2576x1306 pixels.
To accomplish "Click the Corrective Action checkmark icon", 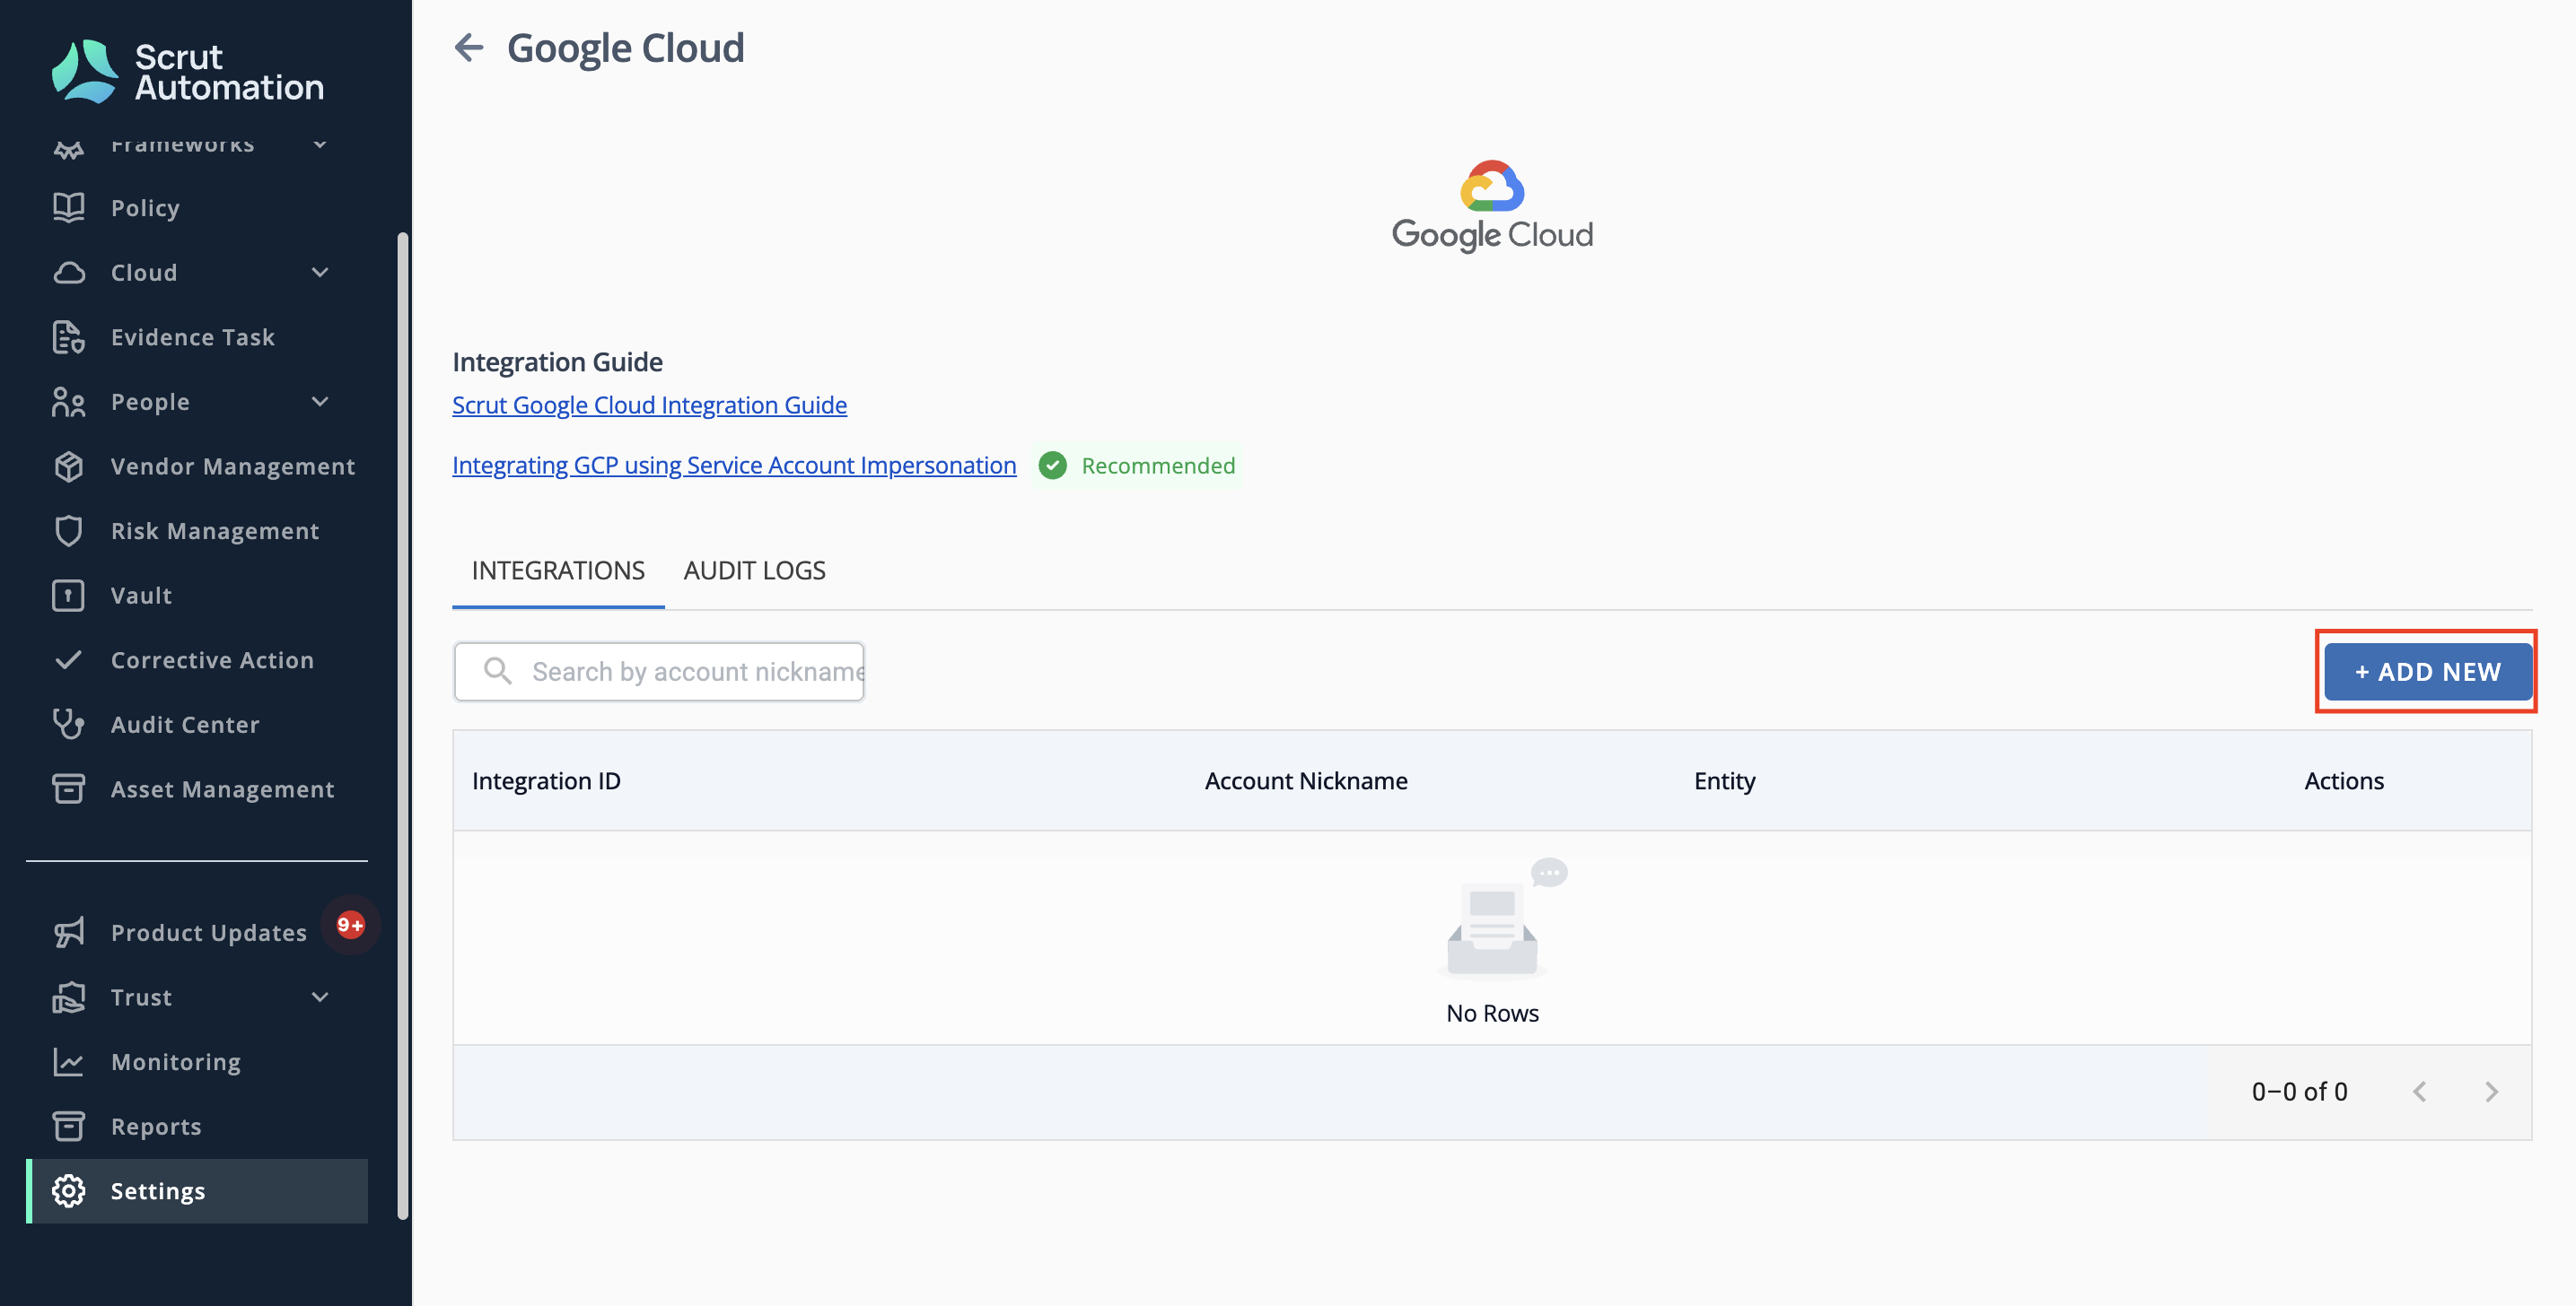I will click(68, 660).
